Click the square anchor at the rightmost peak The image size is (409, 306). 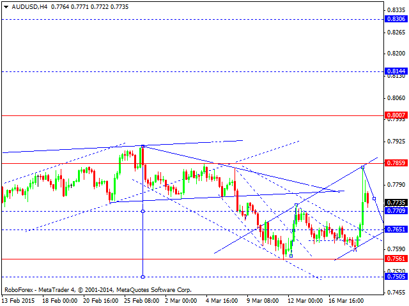[x=363, y=167]
